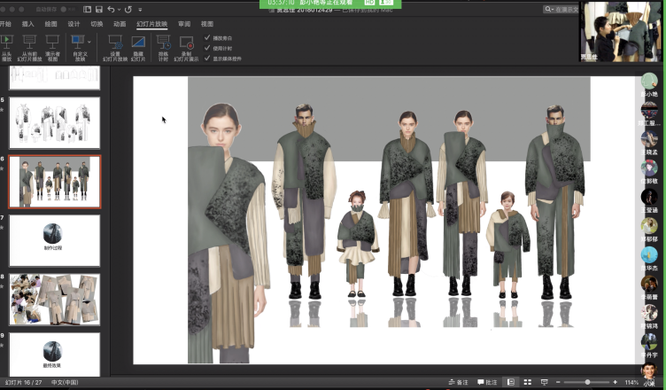The image size is (666, 390).
Task: Click Set Up Slide Show (设置幻灯片放映) icon
Action: click(115, 42)
